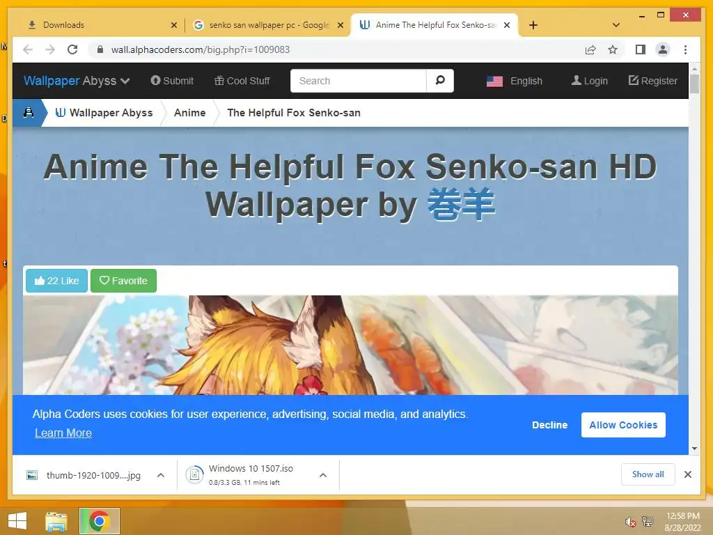Screen dimensions: 713x535
Task: Open File Explorer from taskbar
Action: tap(56, 521)
